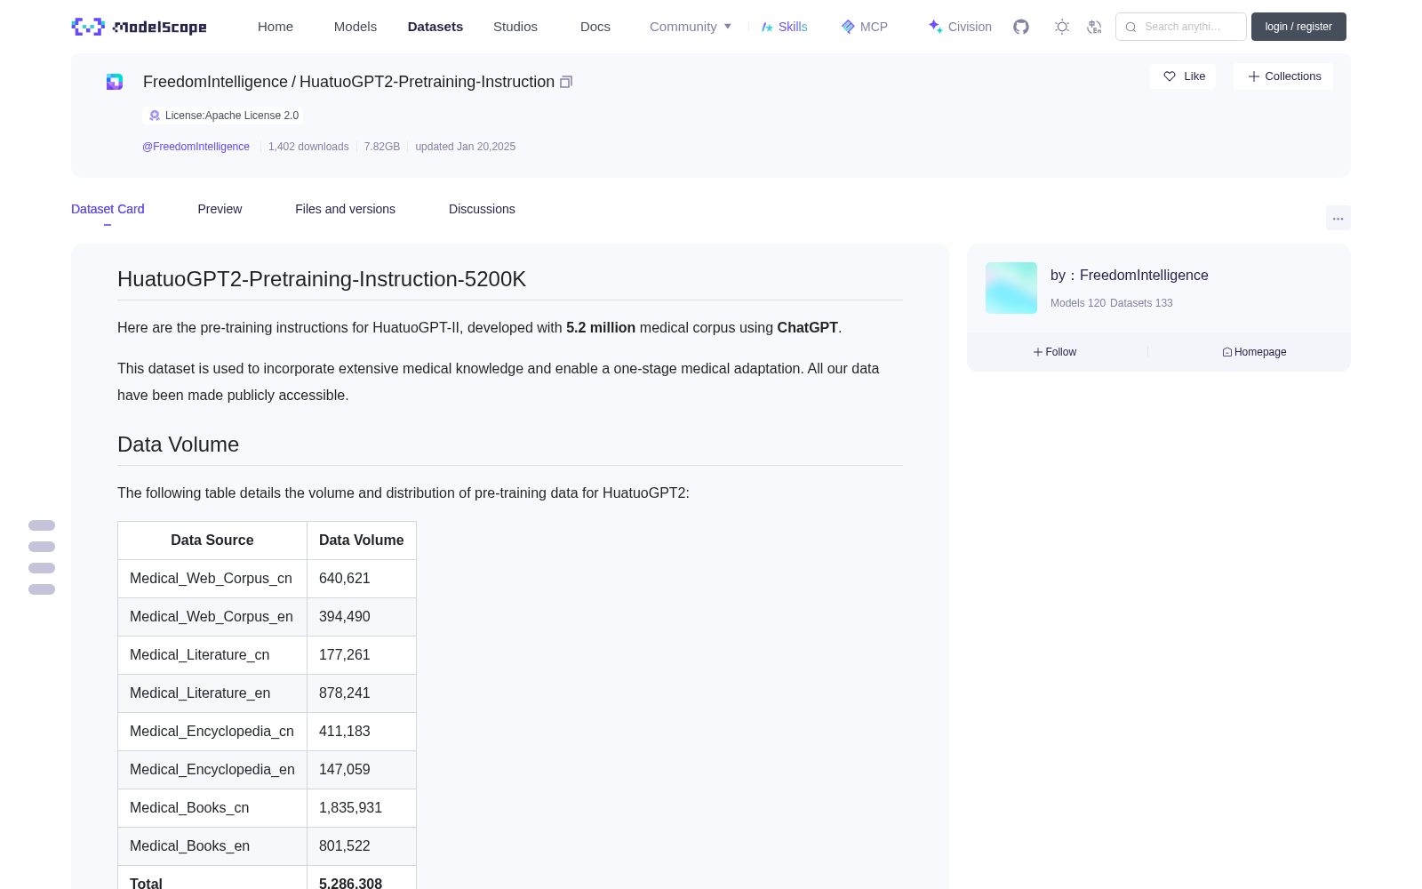Viewport: 1422px width, 889px height.
Task: Click the Models 120 count text
Action: coord(1078,303)
